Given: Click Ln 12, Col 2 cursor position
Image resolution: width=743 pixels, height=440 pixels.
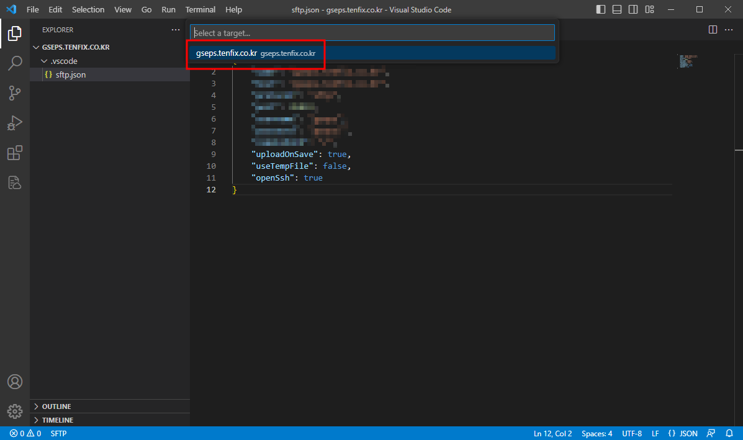Looking at the screenshot, I should (552, 433).
